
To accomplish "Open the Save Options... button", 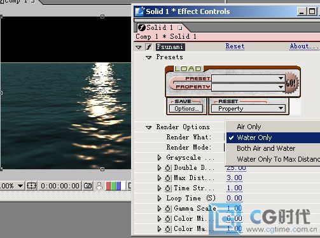I will tap(186, 109).
